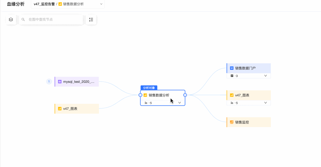The height and width of the screenshot is (167, 321).
Task: Click the mysql_test_2020 node label
Action: [x=79, y=82]
